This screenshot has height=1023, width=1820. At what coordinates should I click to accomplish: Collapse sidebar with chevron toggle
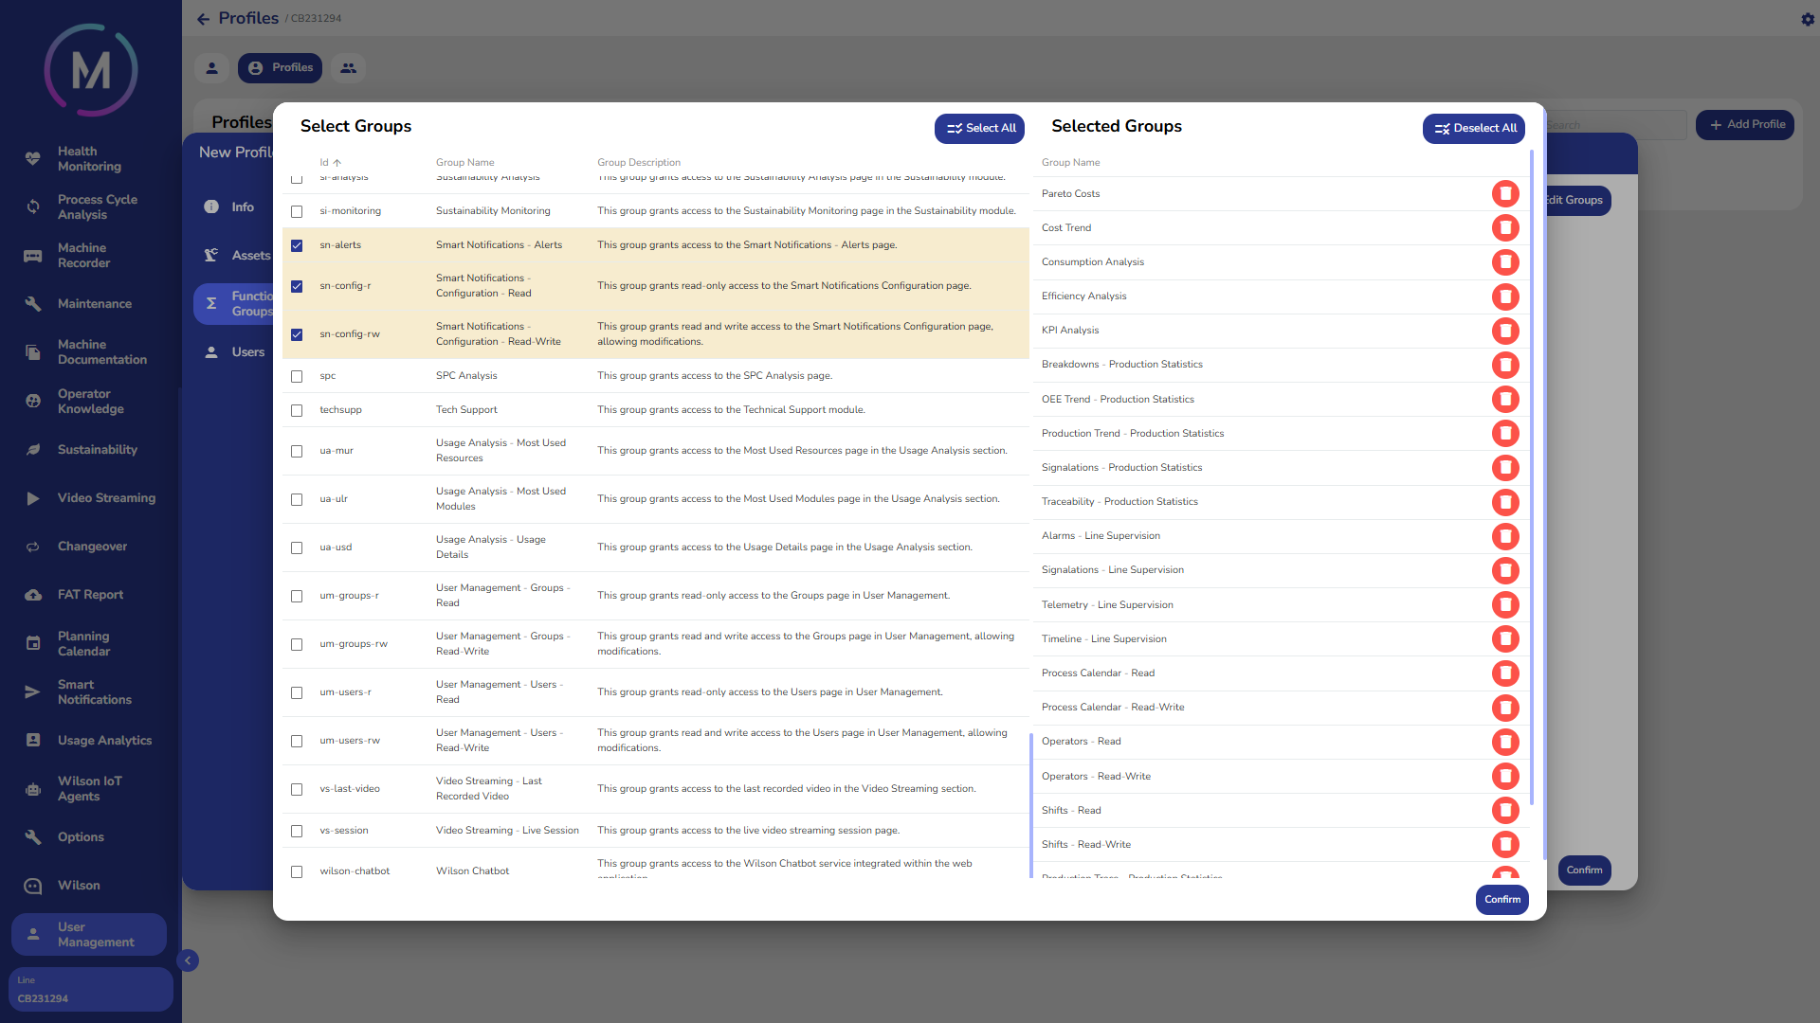(188, 960)
